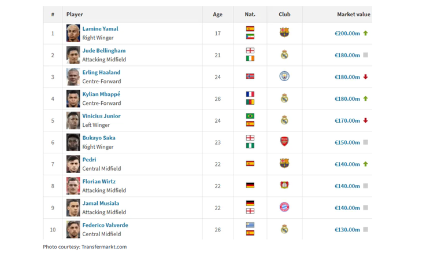This screenshot has width=445, height=257.
Task: Click the Manchester City club crest
Action: (x=284, y=76)
